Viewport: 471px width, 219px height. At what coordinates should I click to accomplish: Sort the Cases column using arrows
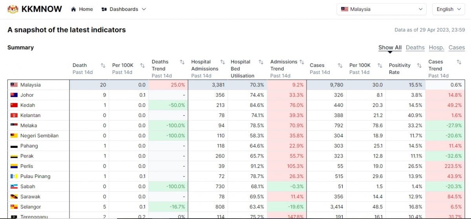(x=340, y=65)
